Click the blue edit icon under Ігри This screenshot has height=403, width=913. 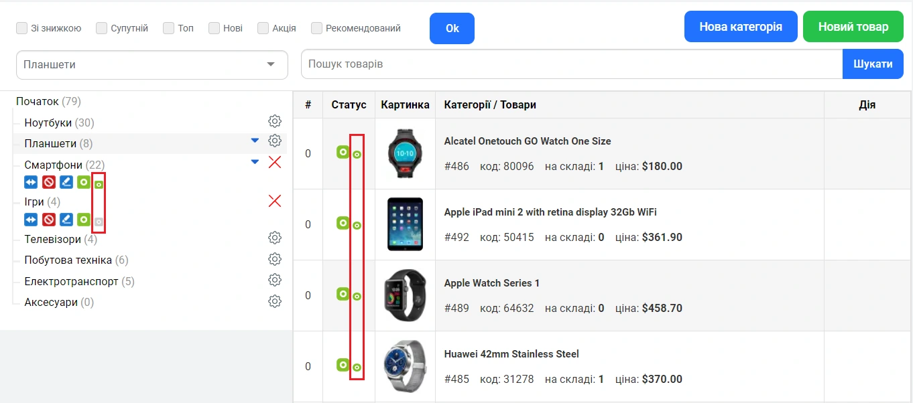(x=66, y=220)
